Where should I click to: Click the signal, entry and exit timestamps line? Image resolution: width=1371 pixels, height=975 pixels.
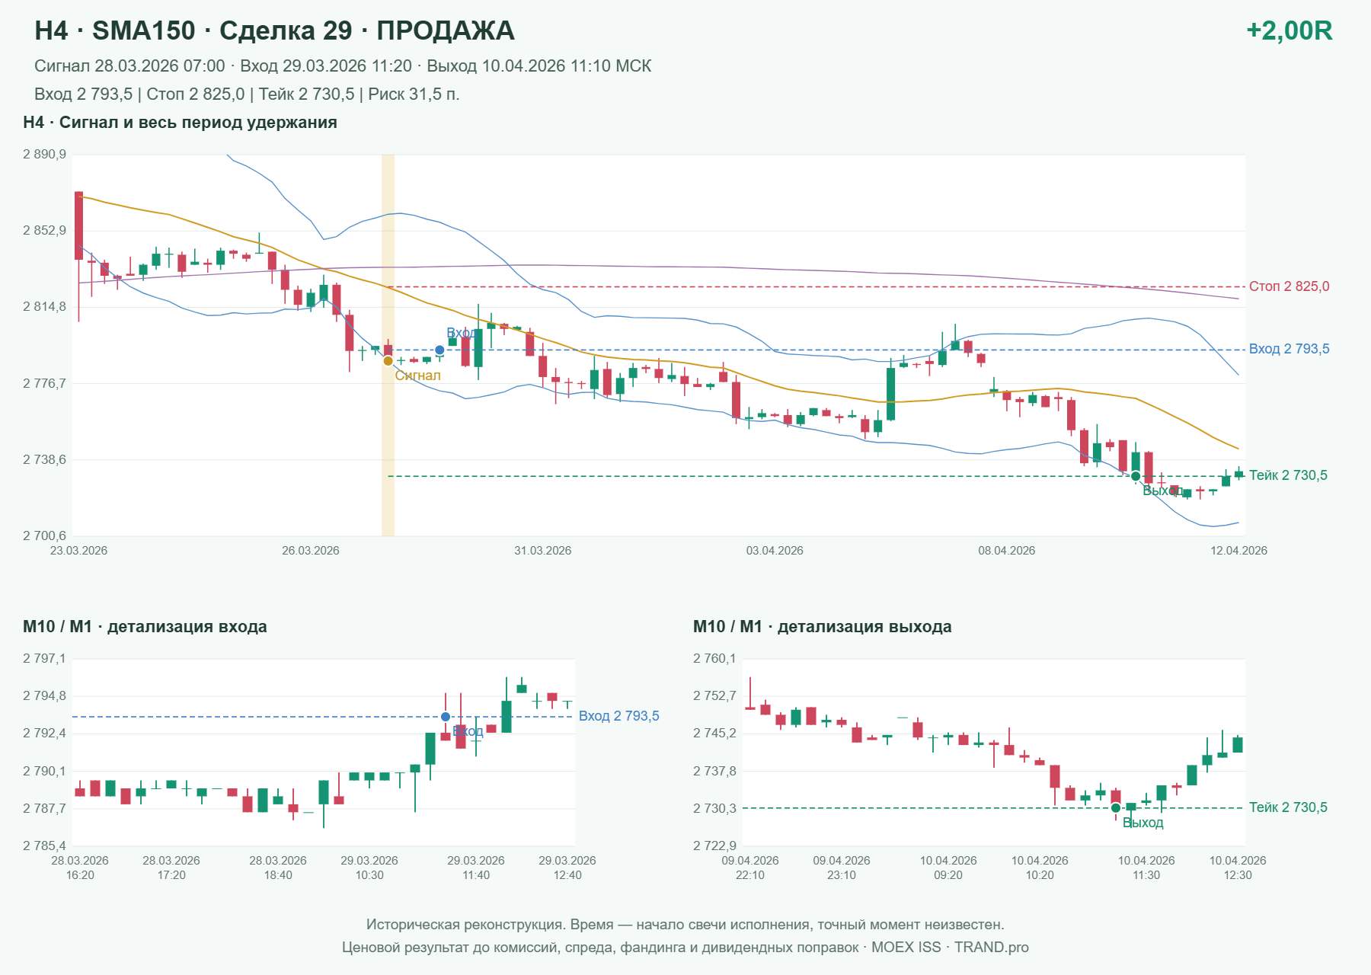click(343, 66)
